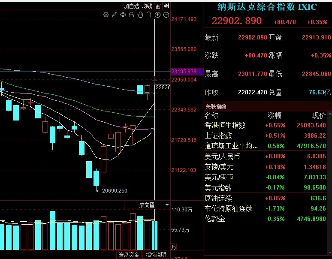Select 英镑/美元 row
The image size is (332, 259).
[266, 167]
